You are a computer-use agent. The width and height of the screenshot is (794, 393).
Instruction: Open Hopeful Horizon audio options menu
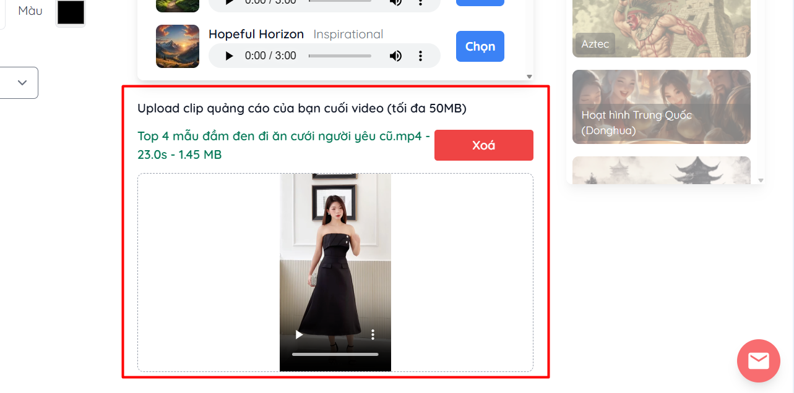420,56
